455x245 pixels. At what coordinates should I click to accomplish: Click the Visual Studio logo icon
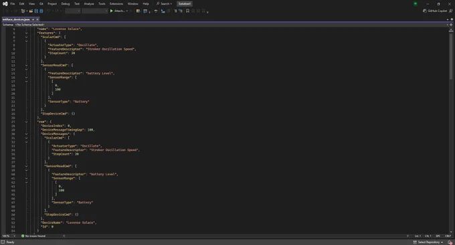(5, 4)
